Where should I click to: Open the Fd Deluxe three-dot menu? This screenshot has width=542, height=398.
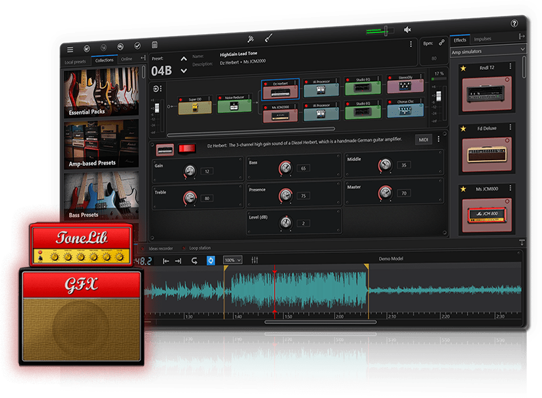(510, 128)
